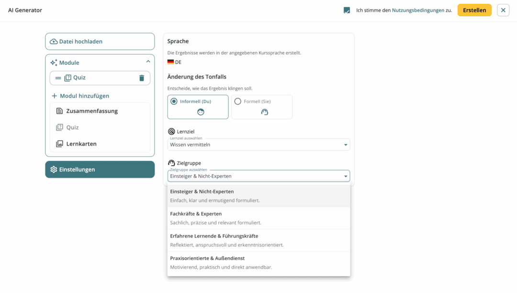Image resolution: width=517 pixels, height=293 pixels.
Task: Select the Informell (Du) radio button
Action: click(174, 101)
